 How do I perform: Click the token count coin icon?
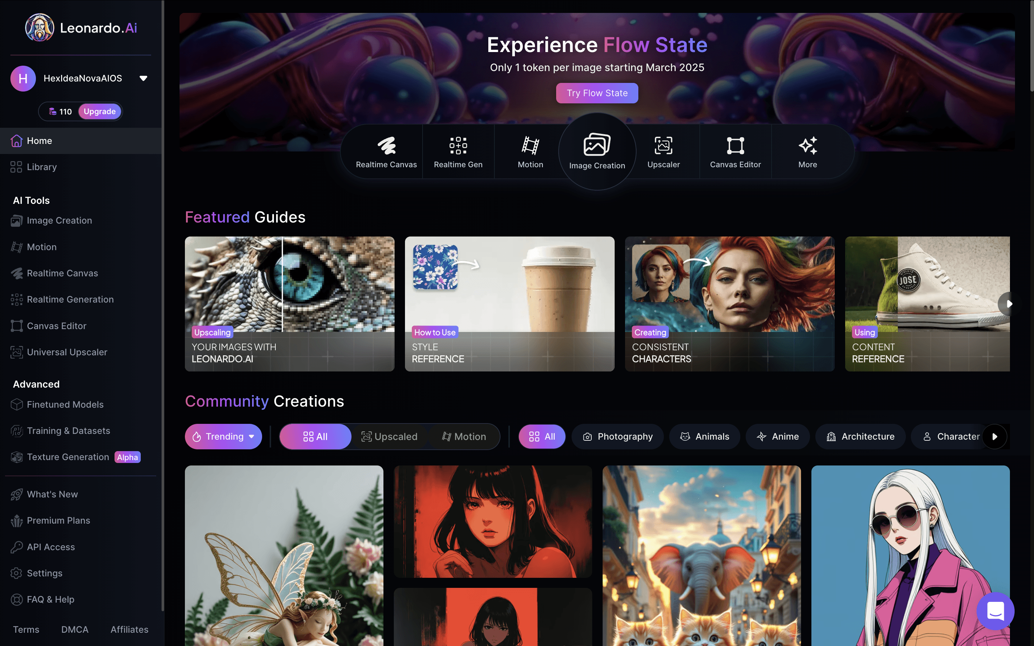pos(52,112)
